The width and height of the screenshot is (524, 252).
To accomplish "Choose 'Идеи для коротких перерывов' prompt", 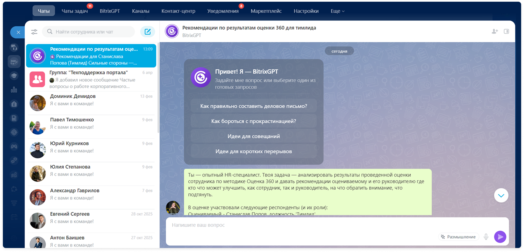I will (x=254, y=151).
